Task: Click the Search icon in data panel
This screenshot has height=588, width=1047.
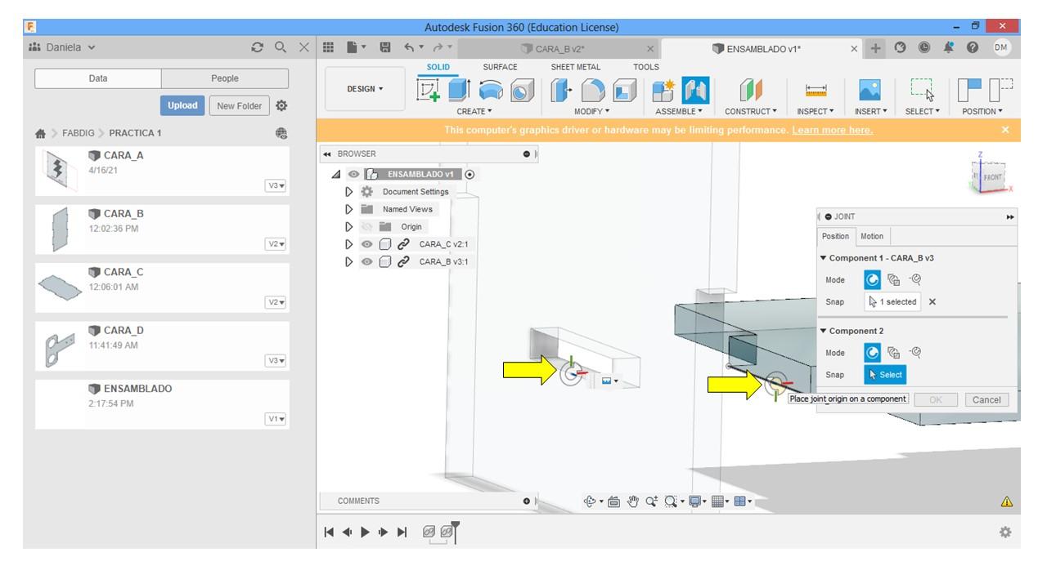Action: pos(281,48)
